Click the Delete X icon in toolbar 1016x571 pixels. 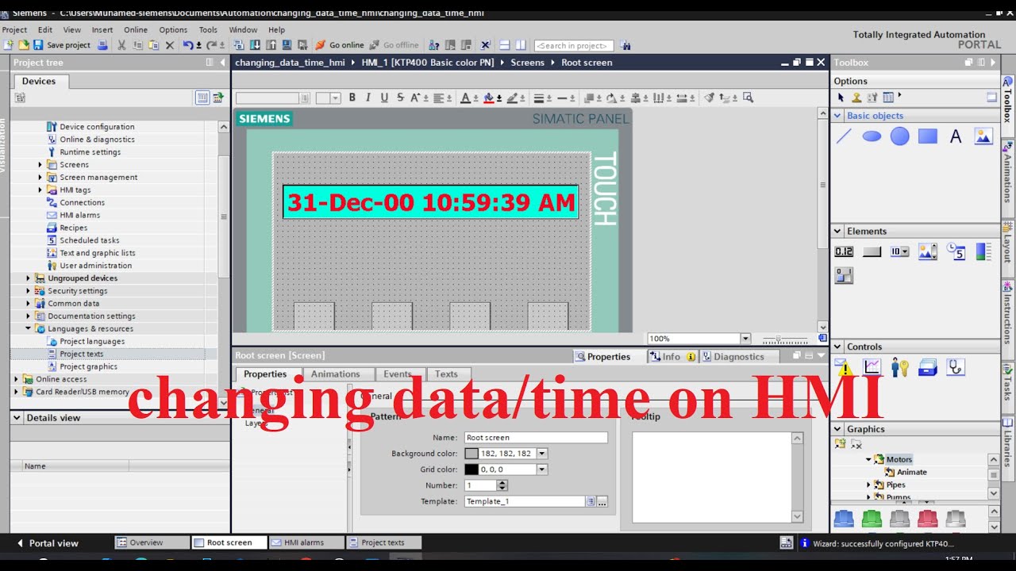[x=169, y=45]
